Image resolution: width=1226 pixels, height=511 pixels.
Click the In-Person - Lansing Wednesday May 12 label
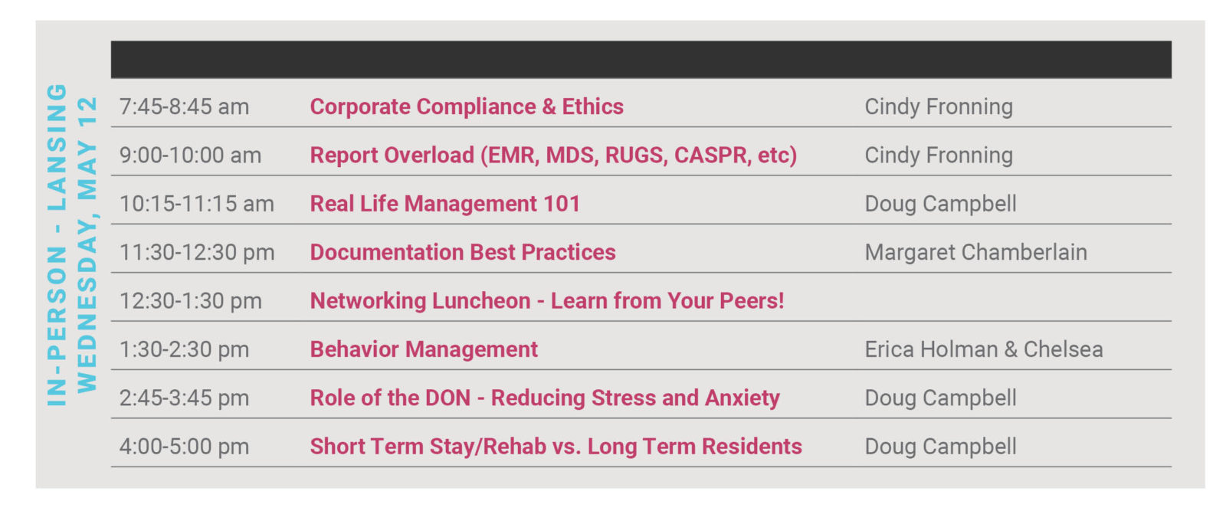73,244
